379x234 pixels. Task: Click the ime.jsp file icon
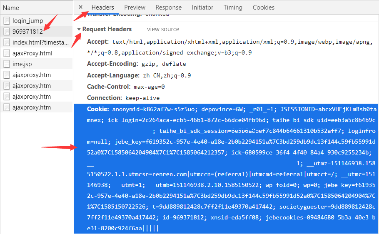tap(6, 64)
